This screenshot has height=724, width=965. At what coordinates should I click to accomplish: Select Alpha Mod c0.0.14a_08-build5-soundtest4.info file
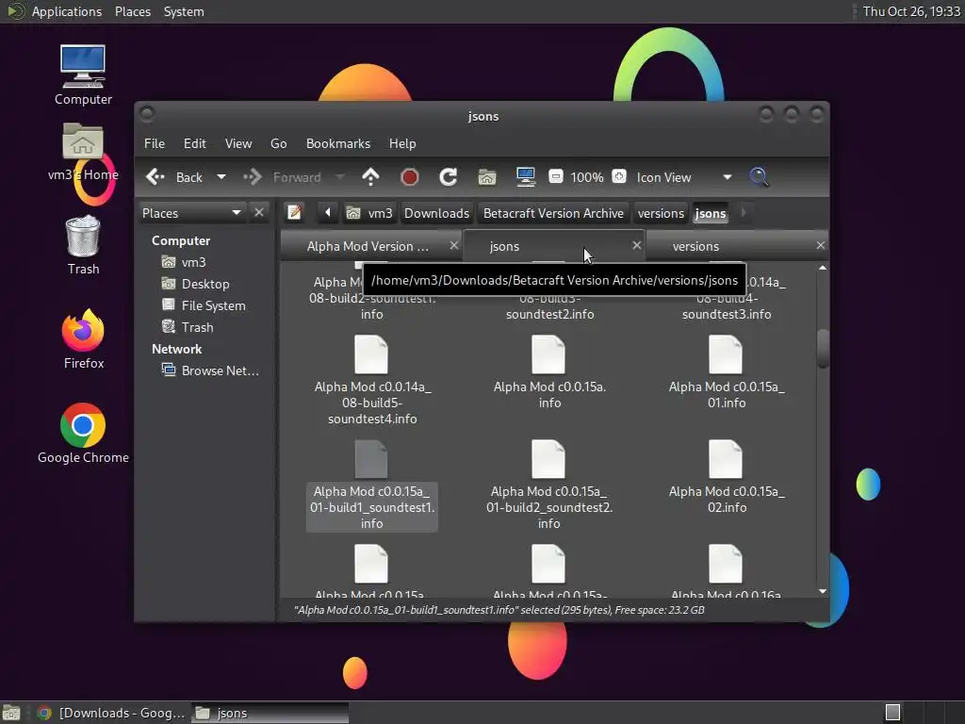click(371, 380)
